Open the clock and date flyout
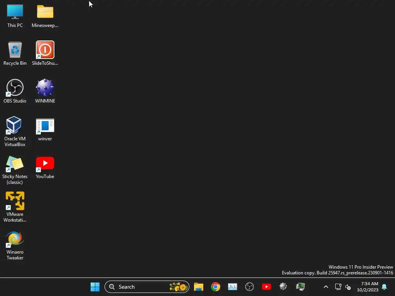Viewport: 395px width, 296px height. 368,287
